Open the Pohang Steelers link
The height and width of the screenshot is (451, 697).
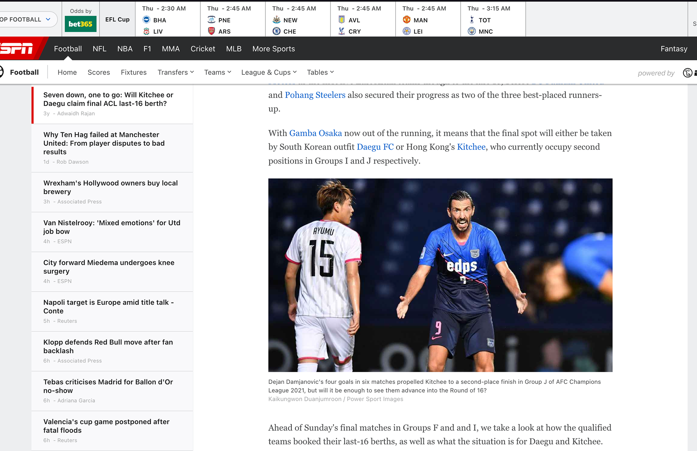(315, 95)
